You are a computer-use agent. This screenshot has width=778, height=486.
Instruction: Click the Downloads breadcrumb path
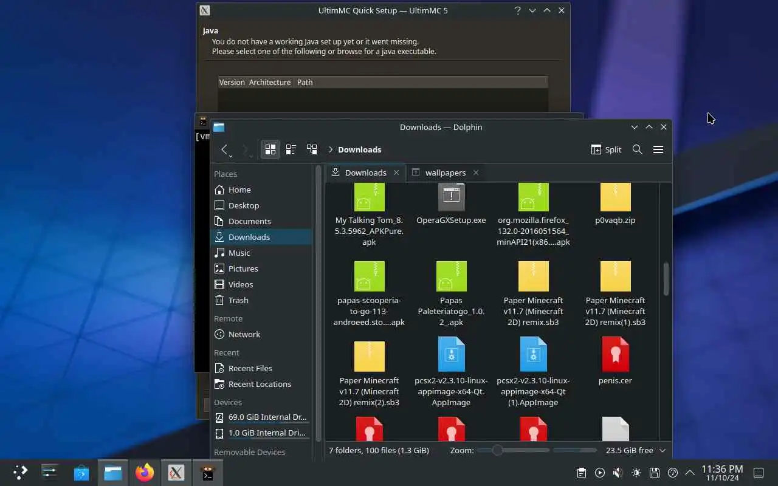(360, 149)
